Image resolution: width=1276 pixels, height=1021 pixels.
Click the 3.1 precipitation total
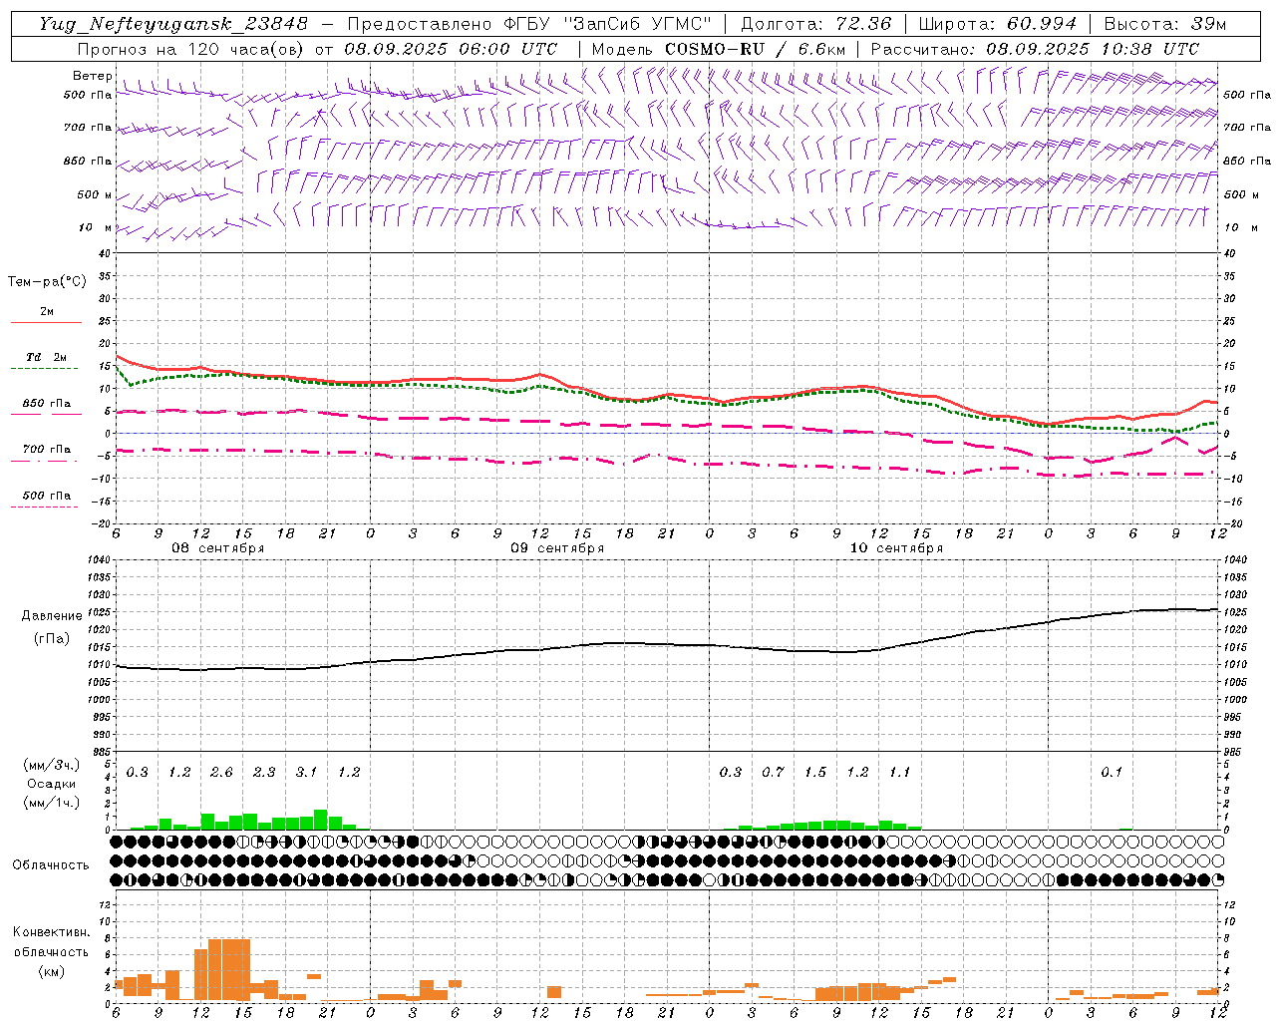[x=306, y=772]
